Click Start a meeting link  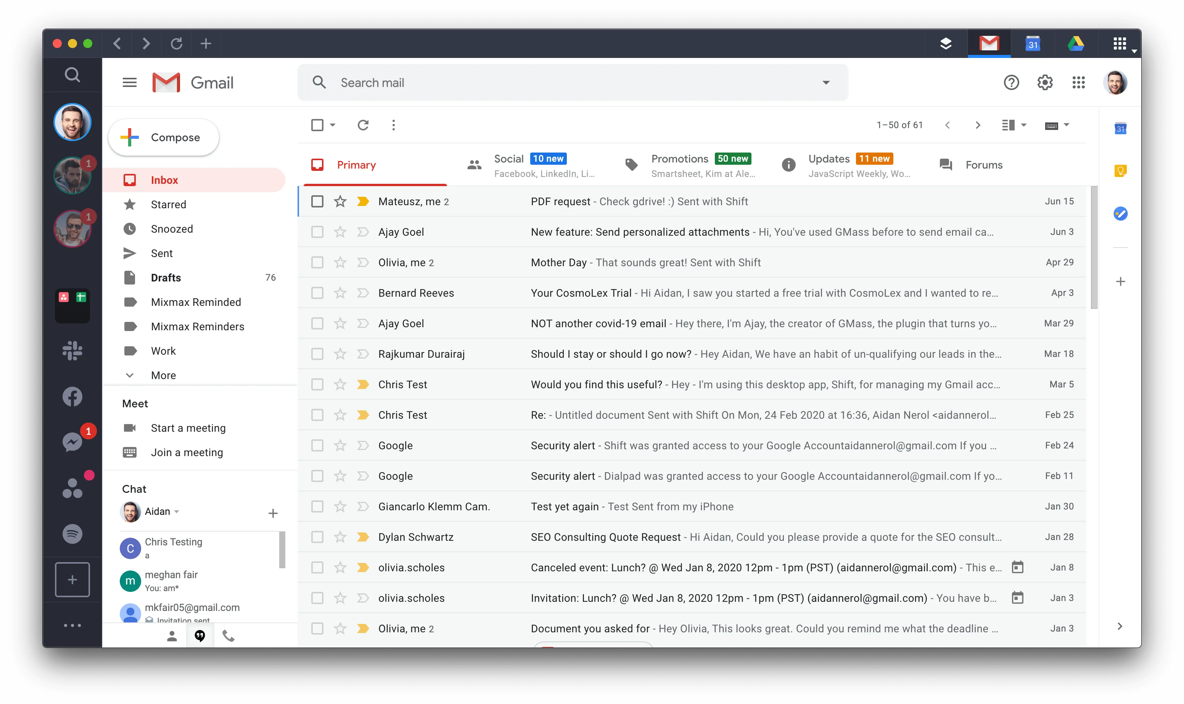(x=188, y=428)
